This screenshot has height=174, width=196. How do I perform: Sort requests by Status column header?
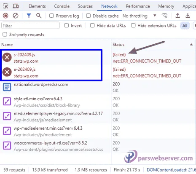153,45
